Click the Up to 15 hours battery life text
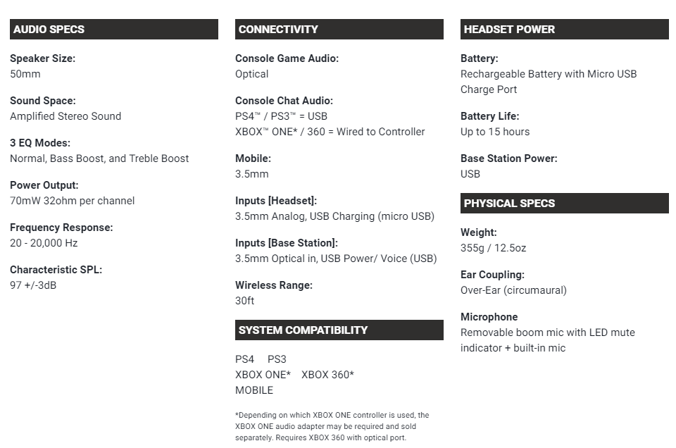Image resolution: width=676 pixels, height=448 pixels. [495, 132]
